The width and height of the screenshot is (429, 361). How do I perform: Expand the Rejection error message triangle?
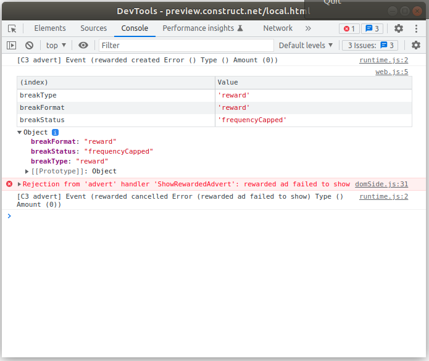click(x=19, y=184)
